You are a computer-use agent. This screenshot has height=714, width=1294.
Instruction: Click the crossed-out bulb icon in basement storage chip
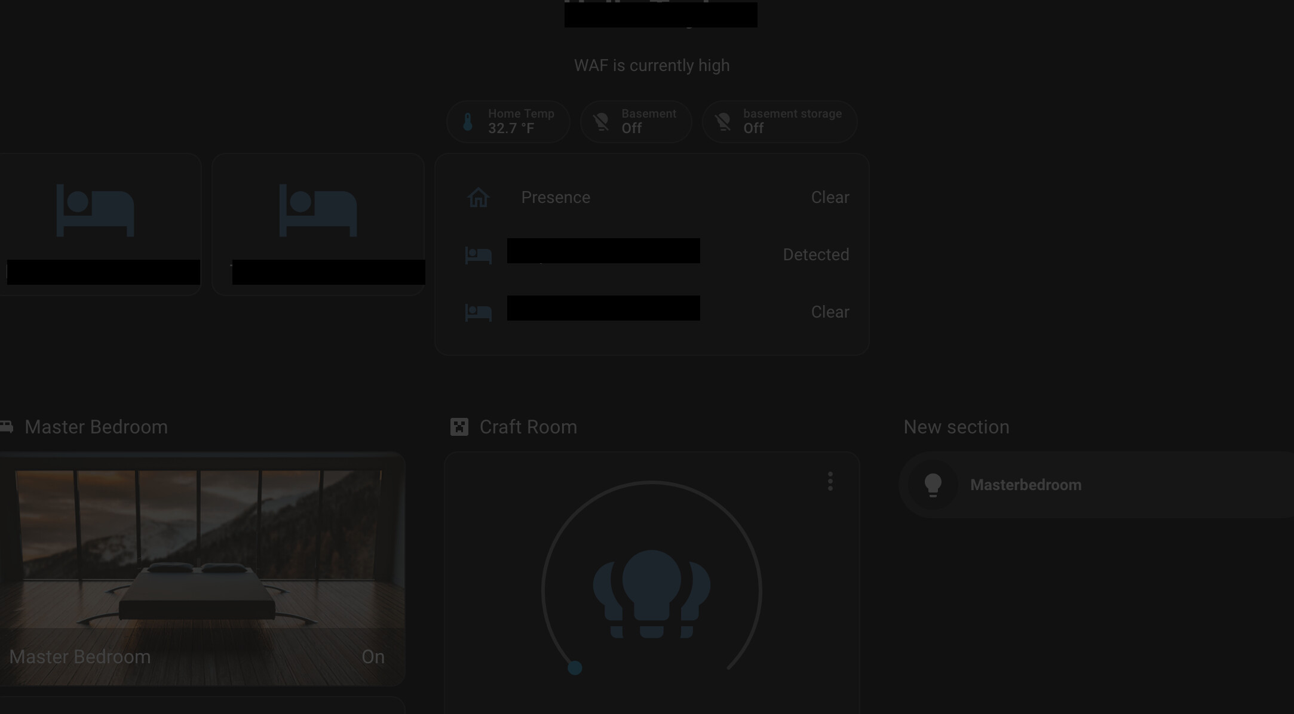point(723,122)
